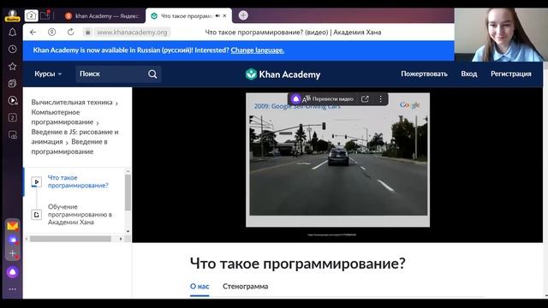Viewport: 548px width, 308px height.
Task: Switch to 'khan Academy — Яндекс' tab
Action: pos(103,15)
